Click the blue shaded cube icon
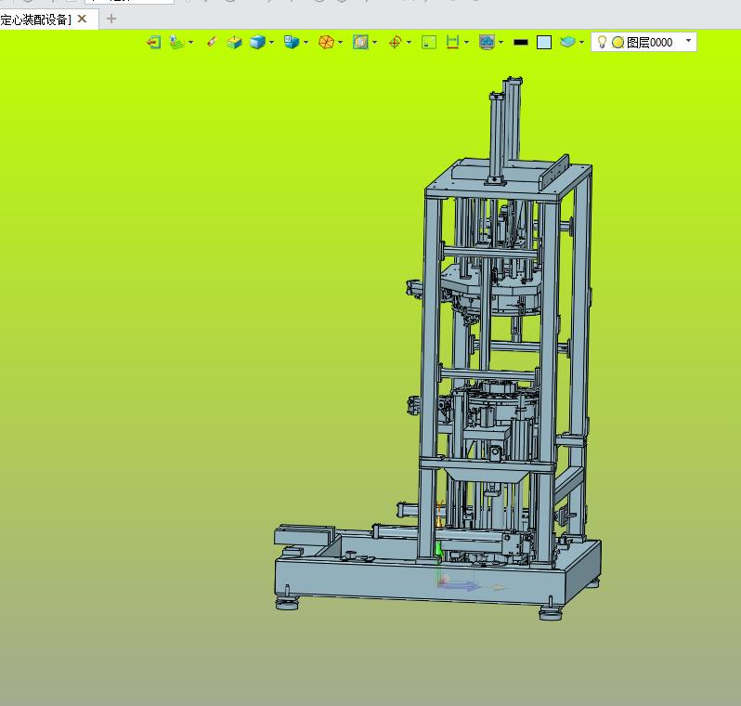741x706 pixels. tap(257, 42)
